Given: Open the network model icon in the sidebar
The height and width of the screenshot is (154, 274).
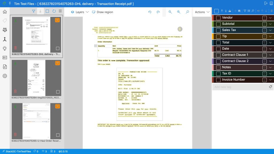Looking at the screenshot, I should 5,30.
